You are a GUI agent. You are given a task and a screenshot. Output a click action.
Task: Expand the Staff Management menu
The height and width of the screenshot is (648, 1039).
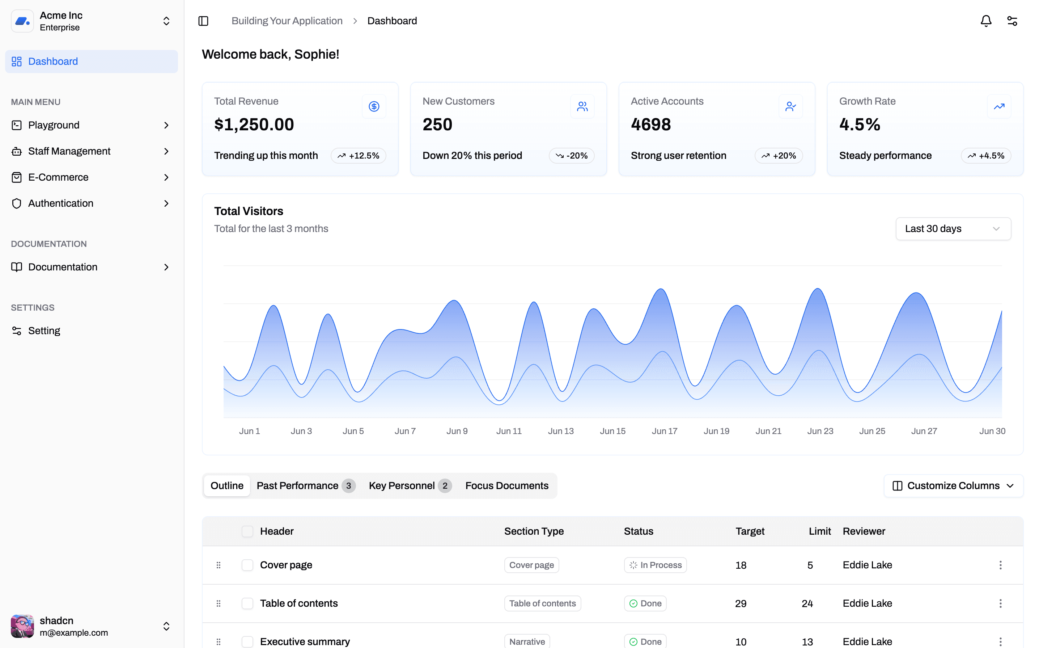pos(91,151)
